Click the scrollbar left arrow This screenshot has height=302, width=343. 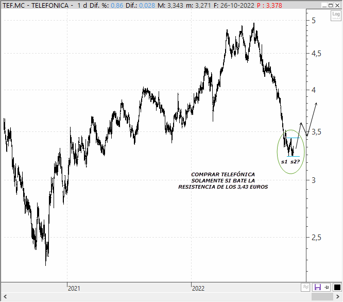[x=5, y=297]
